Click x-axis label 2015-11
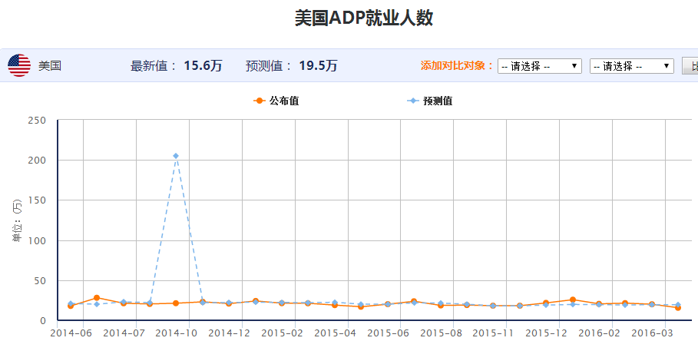698x351 pixels. (x=492, y=333)
